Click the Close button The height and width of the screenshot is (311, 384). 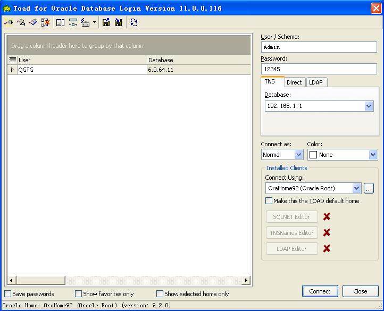[360, 291]
